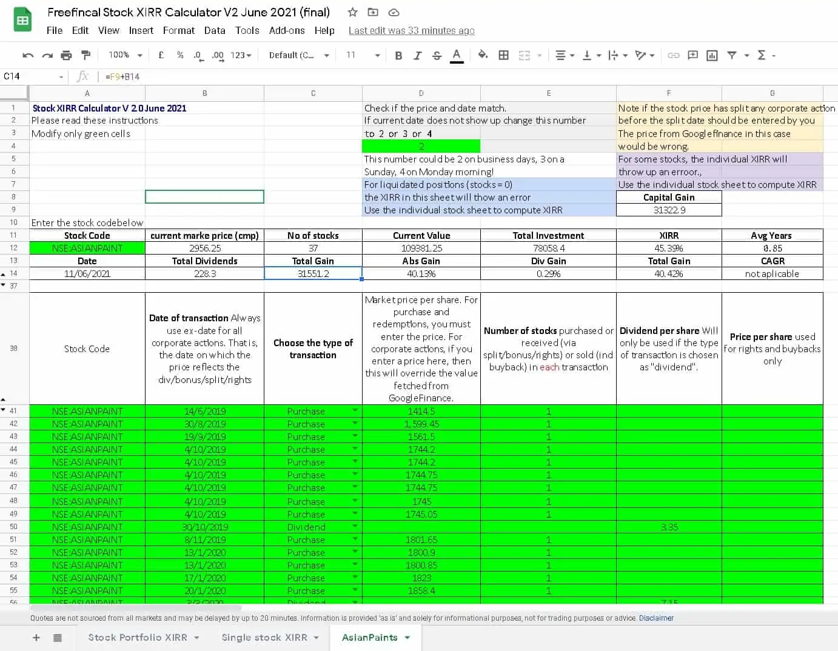Click Last edit was 33 minutes ago

tap(412, 30)
